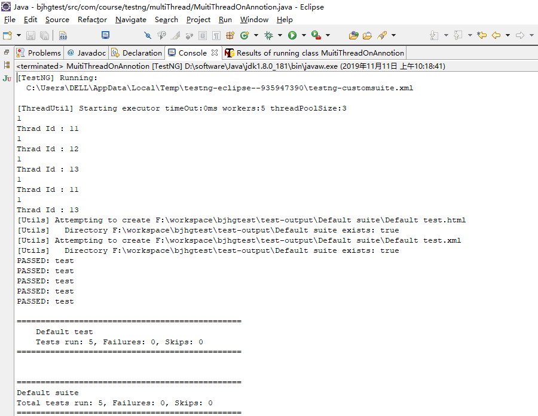Click the Save All icon
This screenshot has height=416, width=538.
click(x=45, y=36)
